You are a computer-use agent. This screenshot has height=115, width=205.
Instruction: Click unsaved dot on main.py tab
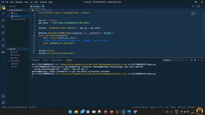43,6
